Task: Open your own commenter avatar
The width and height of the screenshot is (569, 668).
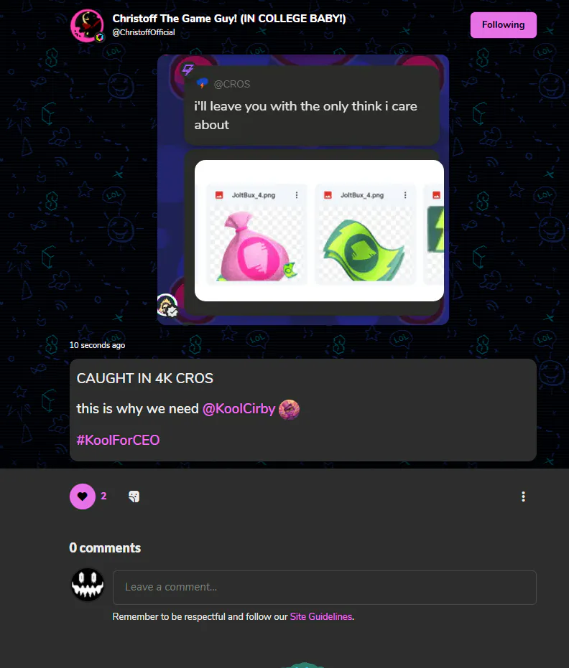Action: 88,585
